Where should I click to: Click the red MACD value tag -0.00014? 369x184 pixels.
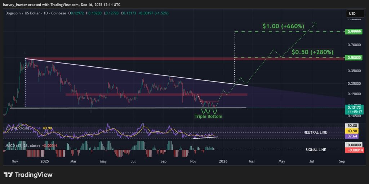[353, 149]
